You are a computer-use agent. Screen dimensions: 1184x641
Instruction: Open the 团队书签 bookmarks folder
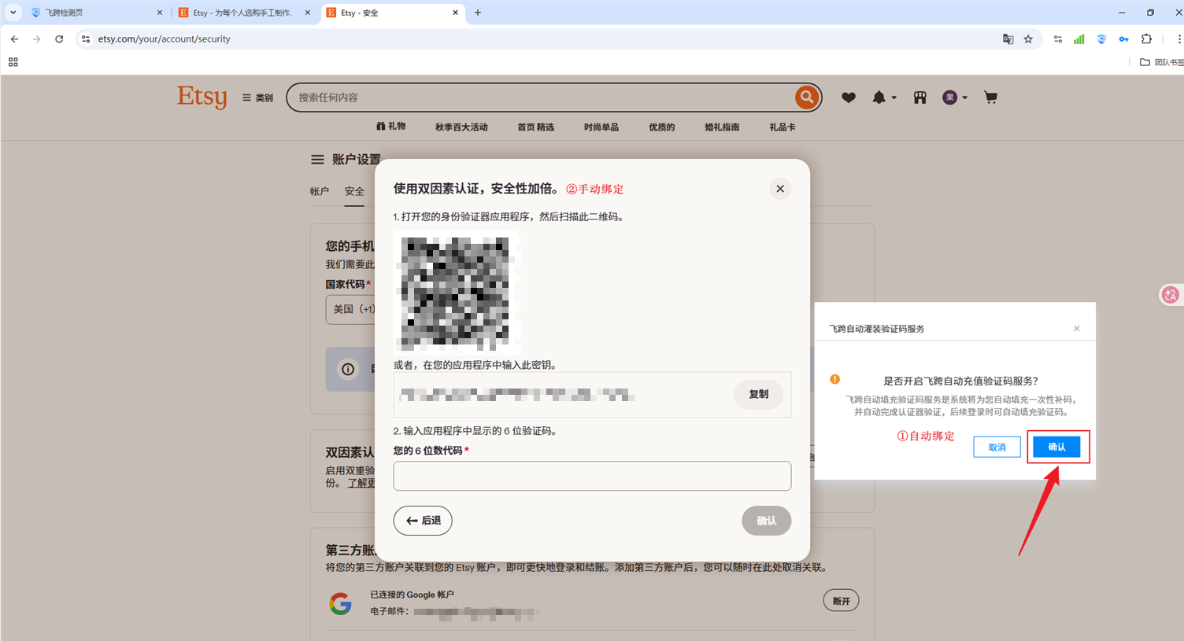(x=1161, y=62)
